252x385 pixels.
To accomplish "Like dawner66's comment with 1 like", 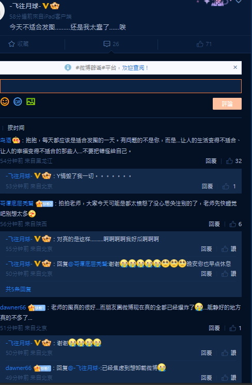I will [232, 328].
